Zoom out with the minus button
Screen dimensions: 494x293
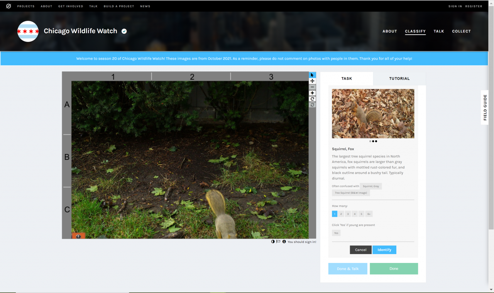[312, 87]
